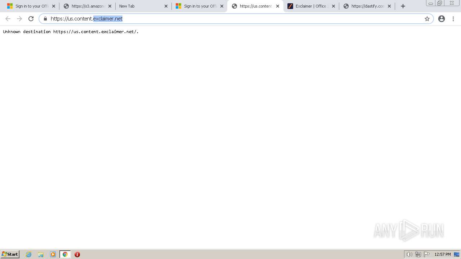
Task: Close the Chrome window
Action: pyautogui.click(x=452, y=3)
